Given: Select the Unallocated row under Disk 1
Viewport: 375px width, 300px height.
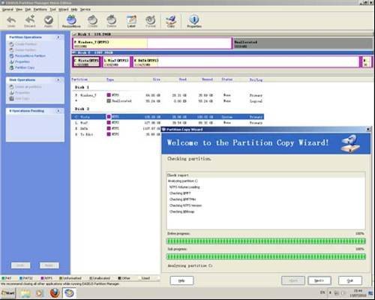Looking at the screenshot, I should click(167, 101).
